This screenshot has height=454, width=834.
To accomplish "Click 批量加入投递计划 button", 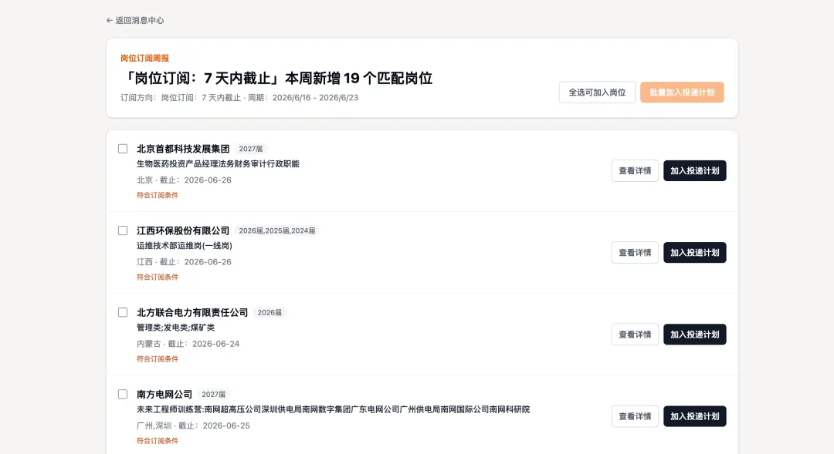I will pyautogui.click(x=682, y=92).
